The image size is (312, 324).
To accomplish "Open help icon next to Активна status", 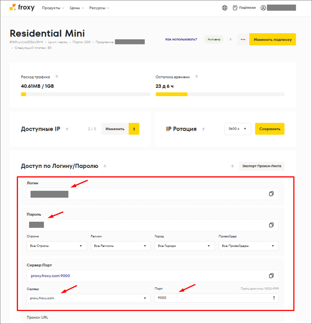I will [230, 39].
